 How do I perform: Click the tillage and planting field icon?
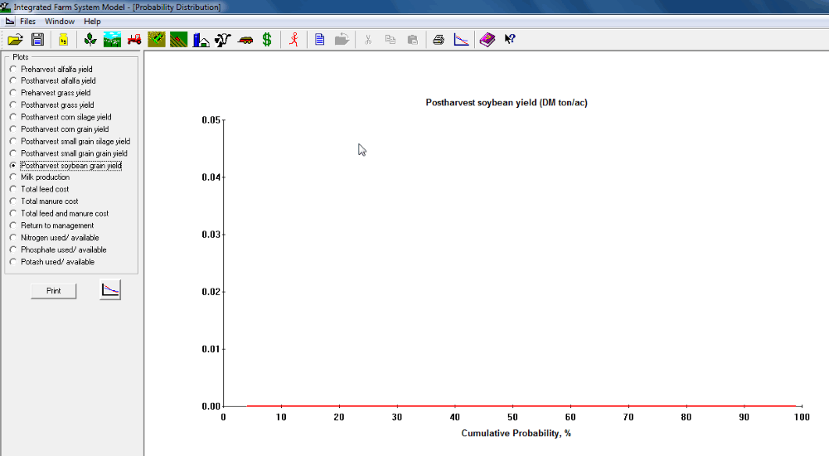click(157, 40)
